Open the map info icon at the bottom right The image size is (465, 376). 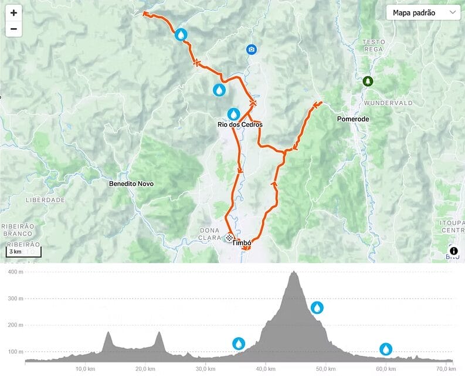pyautogui.click(x=454, y=250)
